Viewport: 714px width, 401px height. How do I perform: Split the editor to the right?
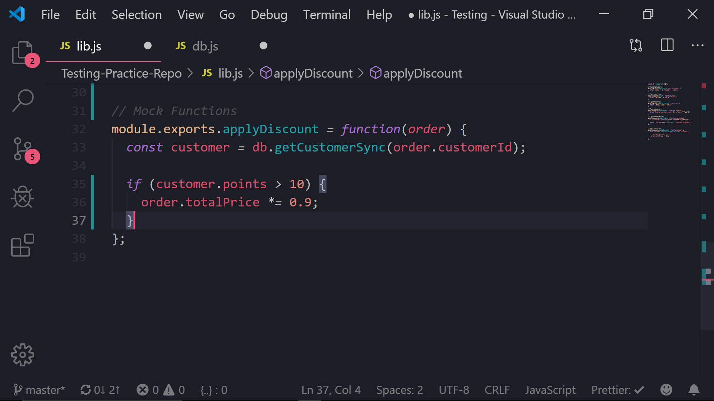(667, 45)
